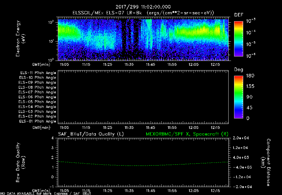Click the 180 value on Deg colorbar

(250, 76)
